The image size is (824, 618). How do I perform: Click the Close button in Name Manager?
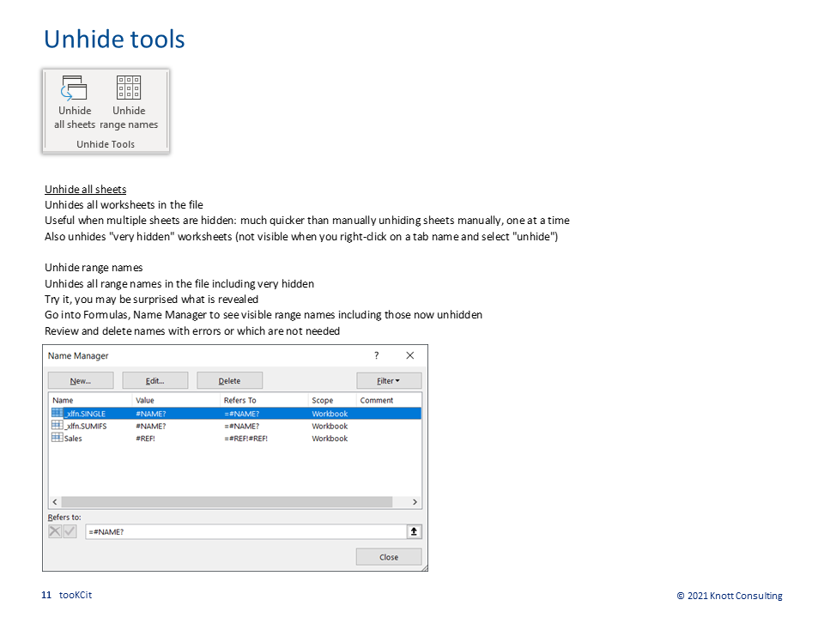pyautogui.click(x=389, y=557)
